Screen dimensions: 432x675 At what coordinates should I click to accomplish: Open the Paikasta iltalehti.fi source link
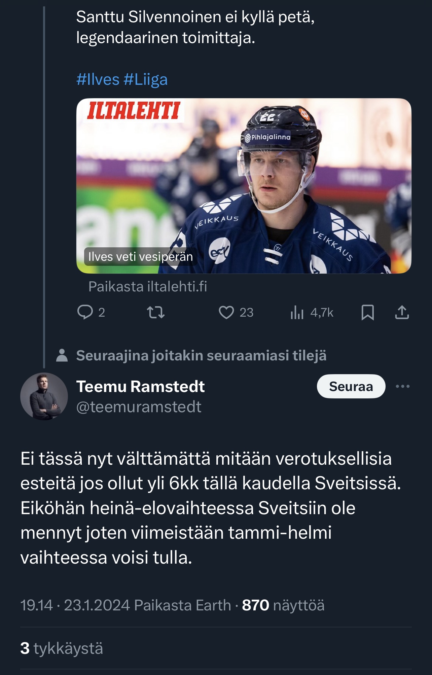point(148,287)
